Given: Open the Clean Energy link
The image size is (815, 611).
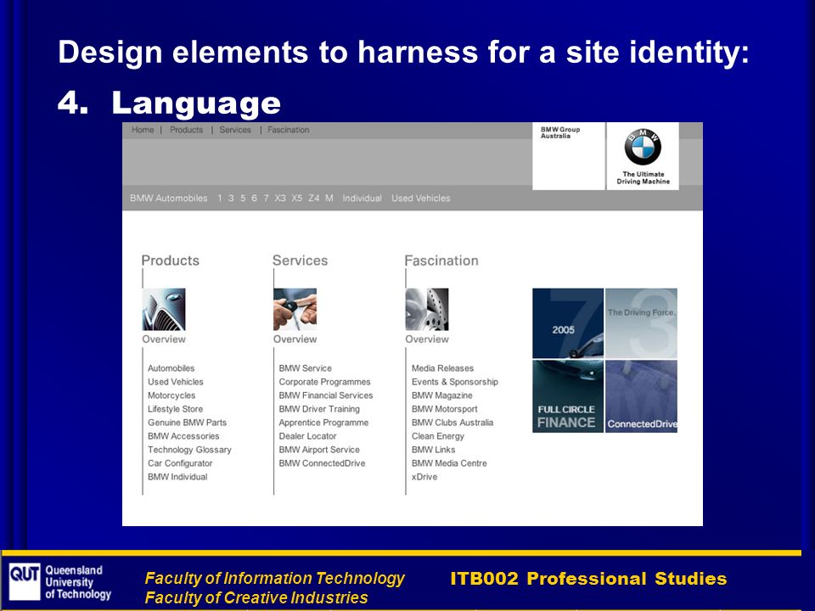Looking at the screenshot, I should 438,436.
